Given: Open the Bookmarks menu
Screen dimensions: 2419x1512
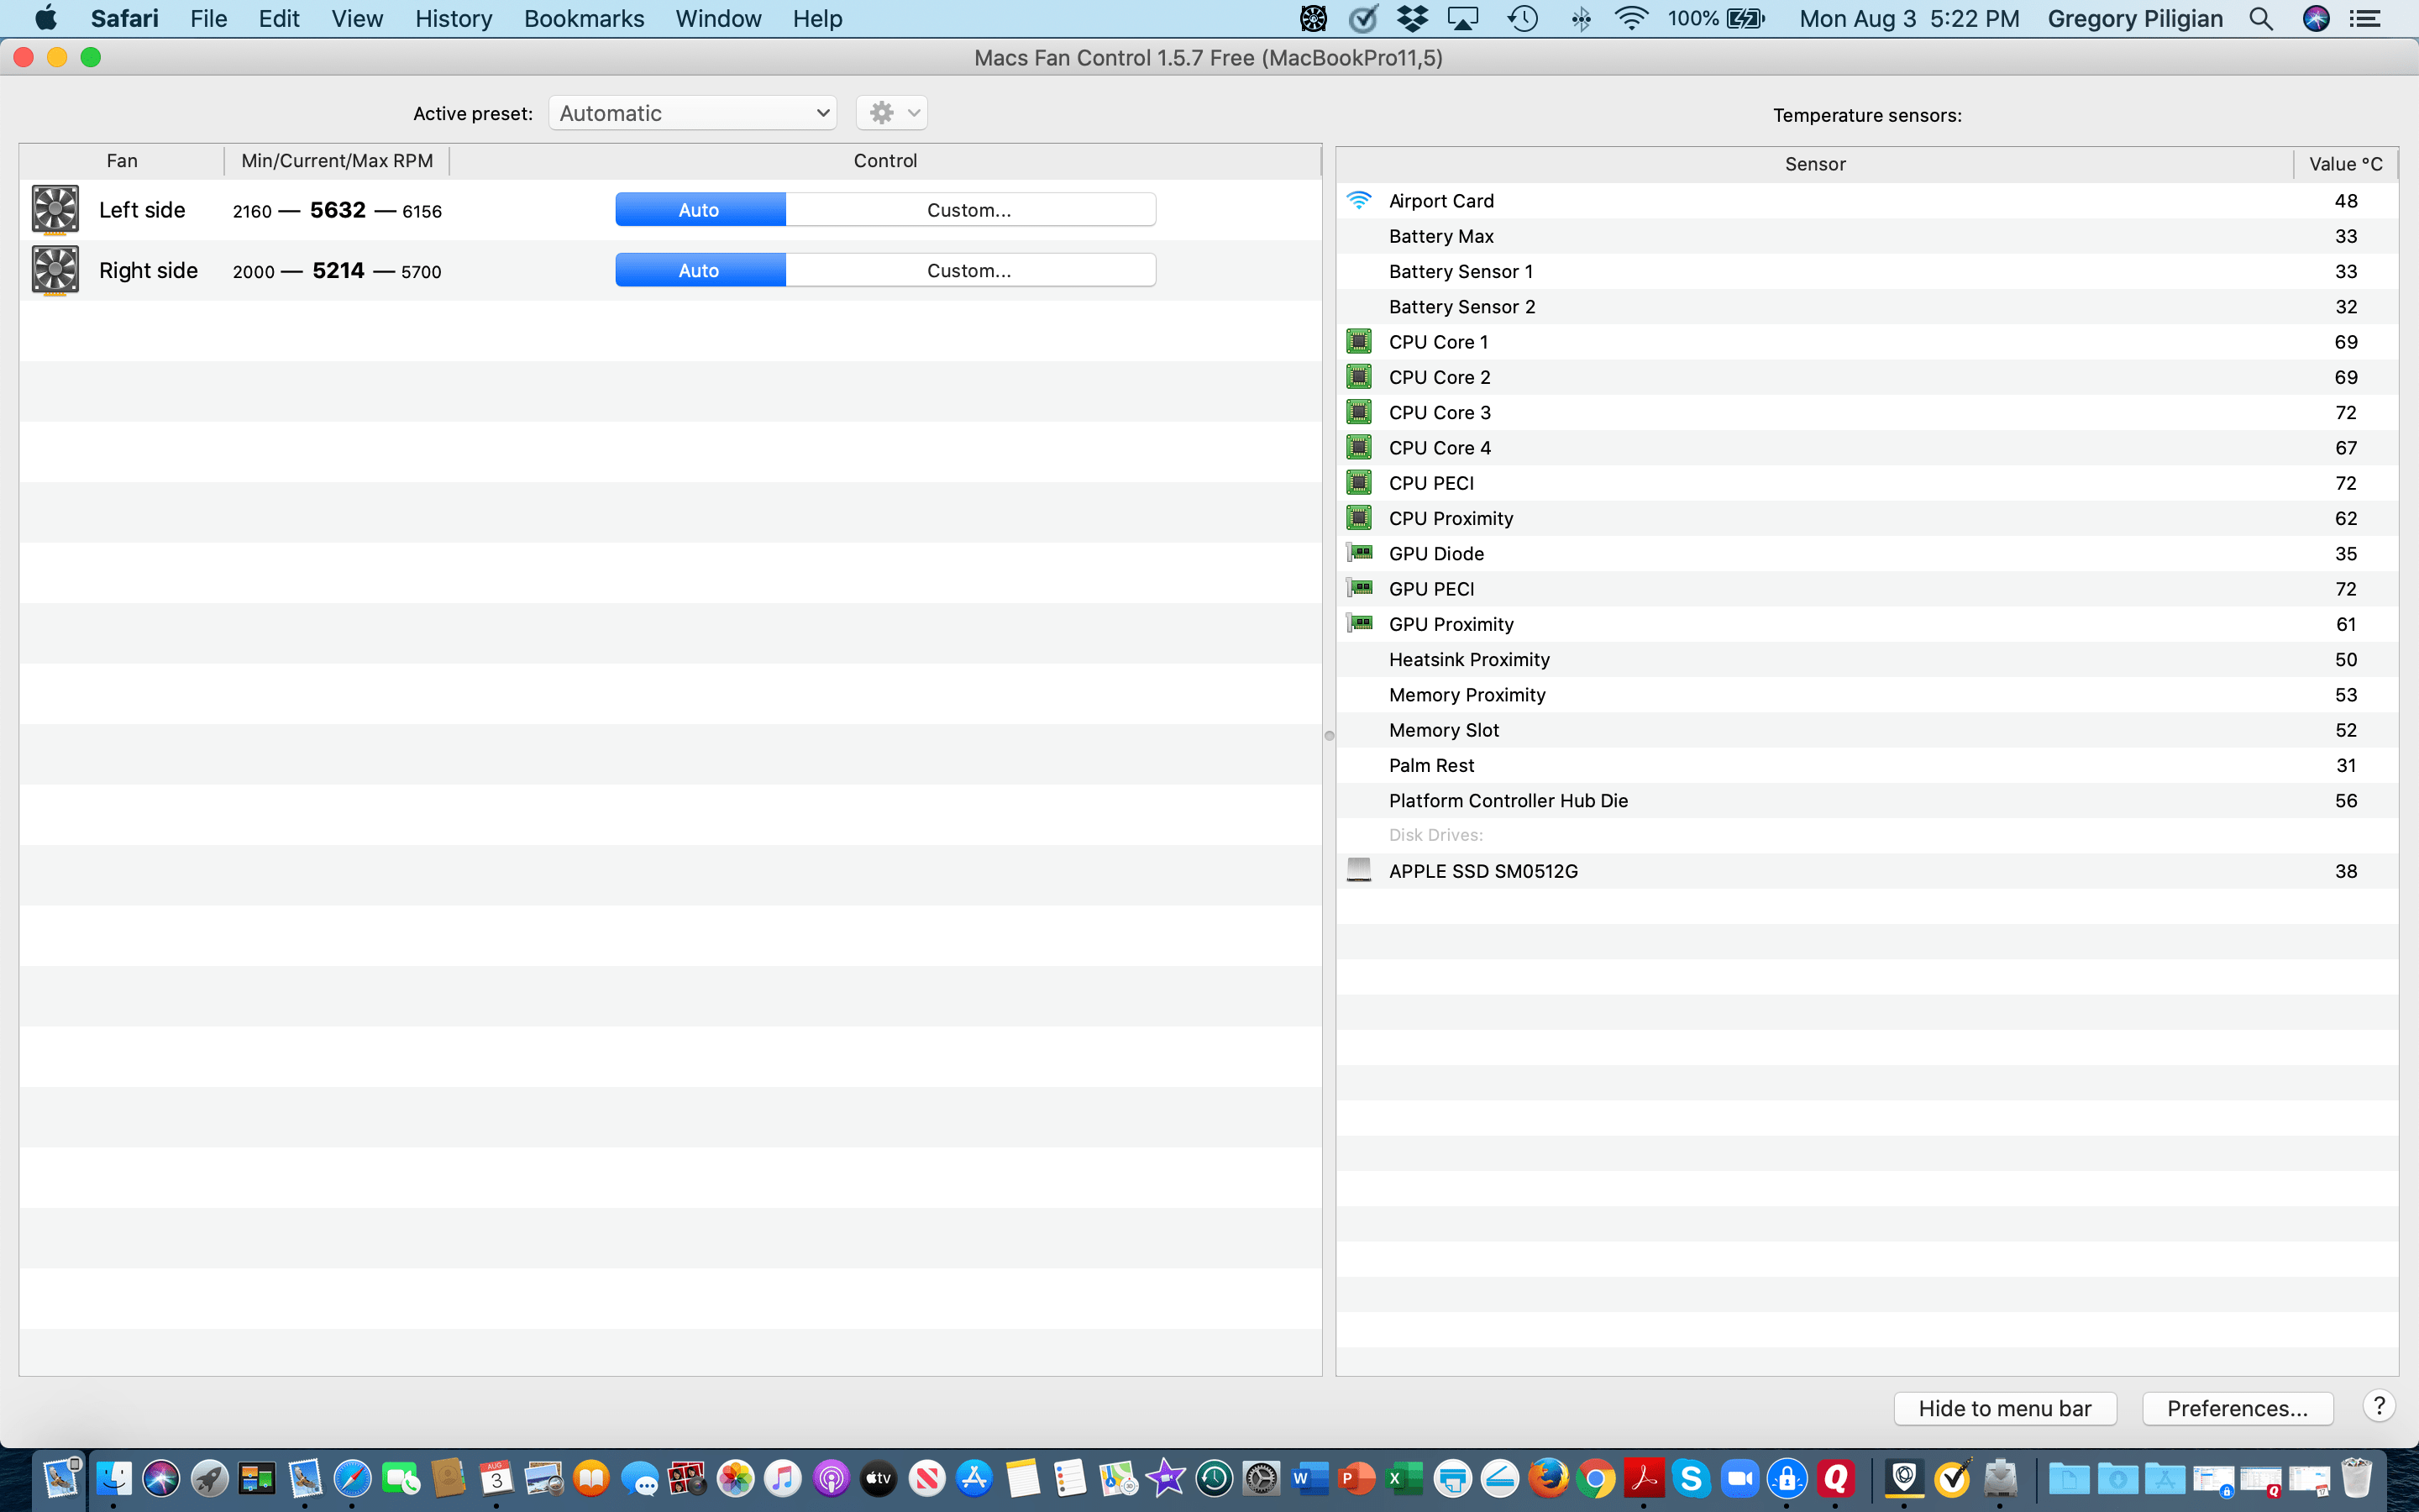Looking at the screenshot, I should pyautogui.click(x=584, y=19).
